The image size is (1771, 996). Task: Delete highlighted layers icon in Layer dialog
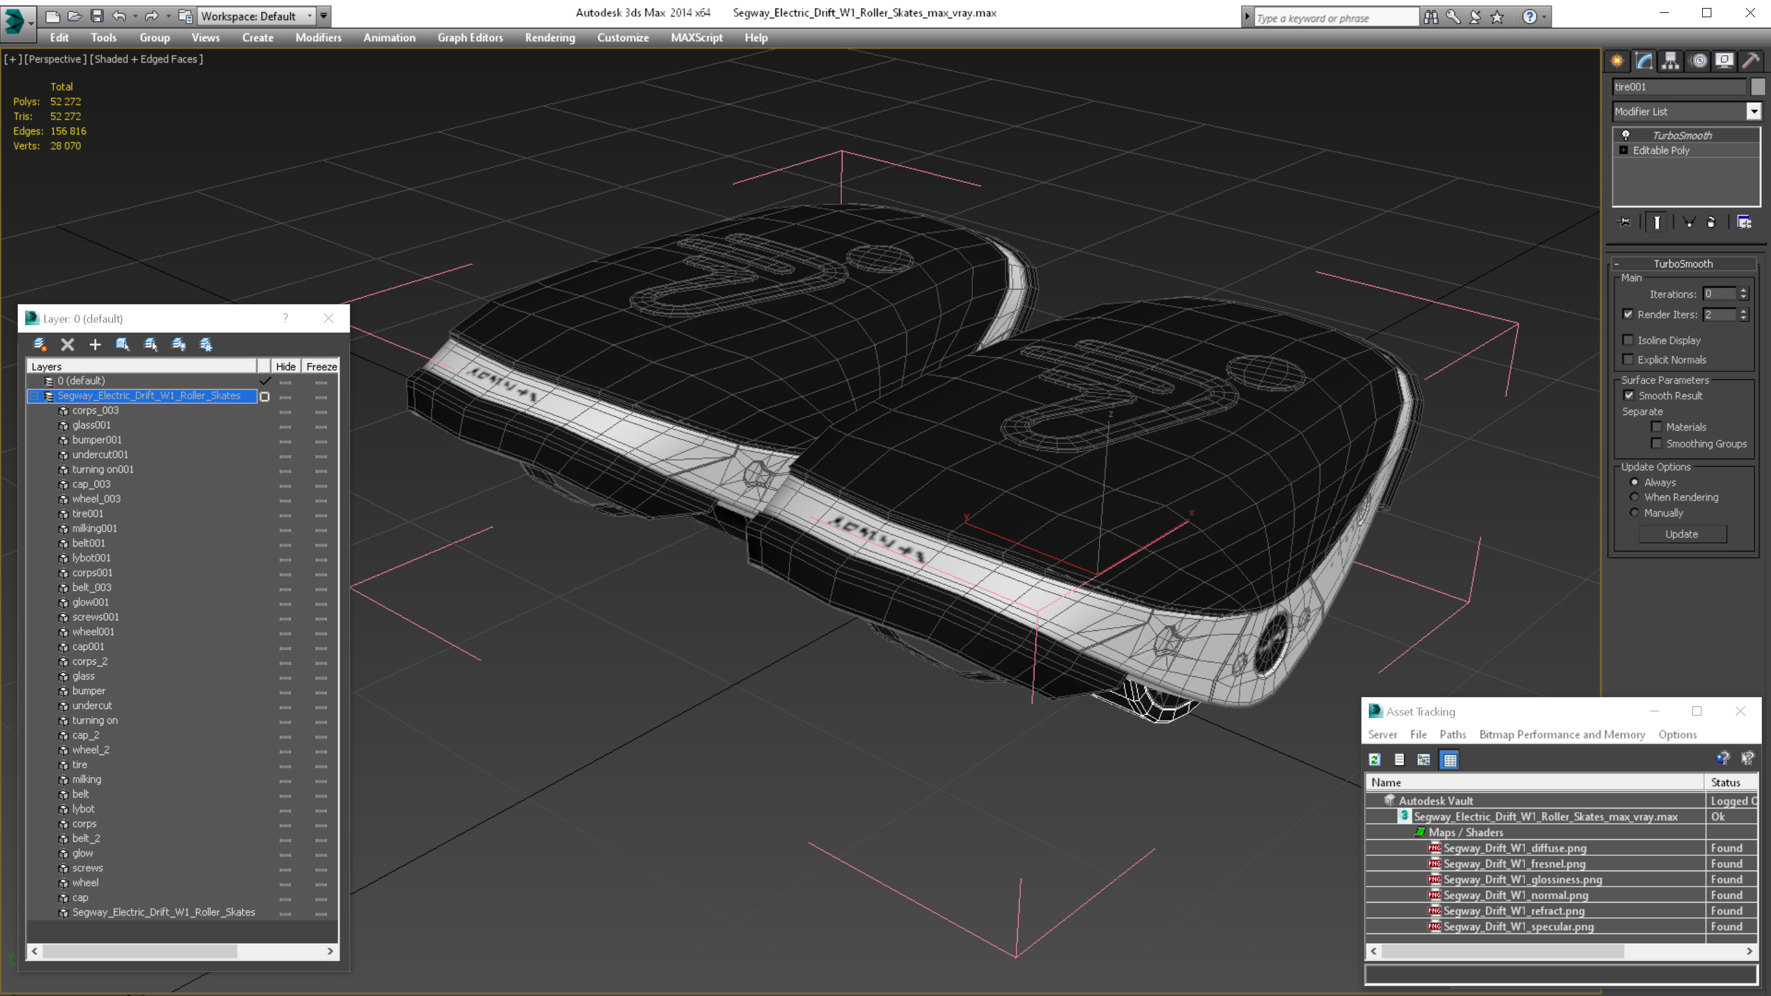click(68, 344)
